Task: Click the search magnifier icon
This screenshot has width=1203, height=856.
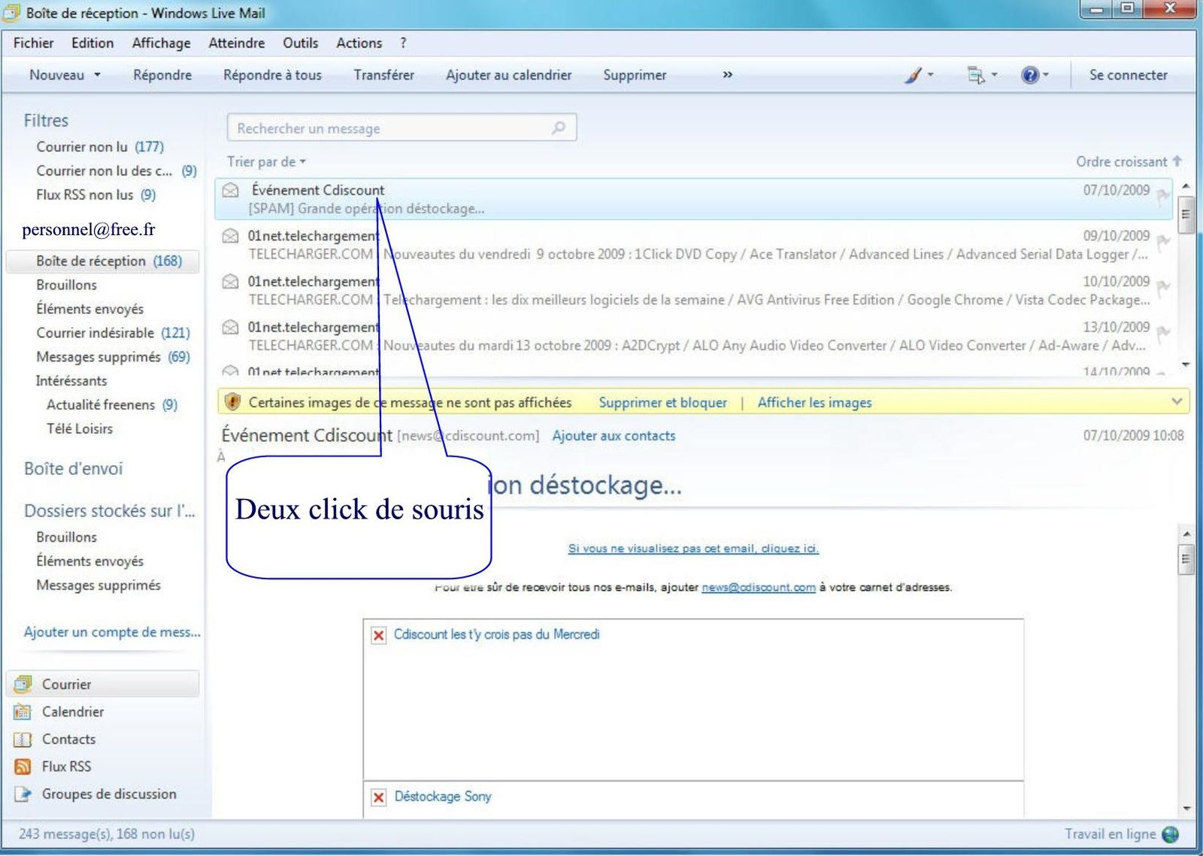Action: 558,128
